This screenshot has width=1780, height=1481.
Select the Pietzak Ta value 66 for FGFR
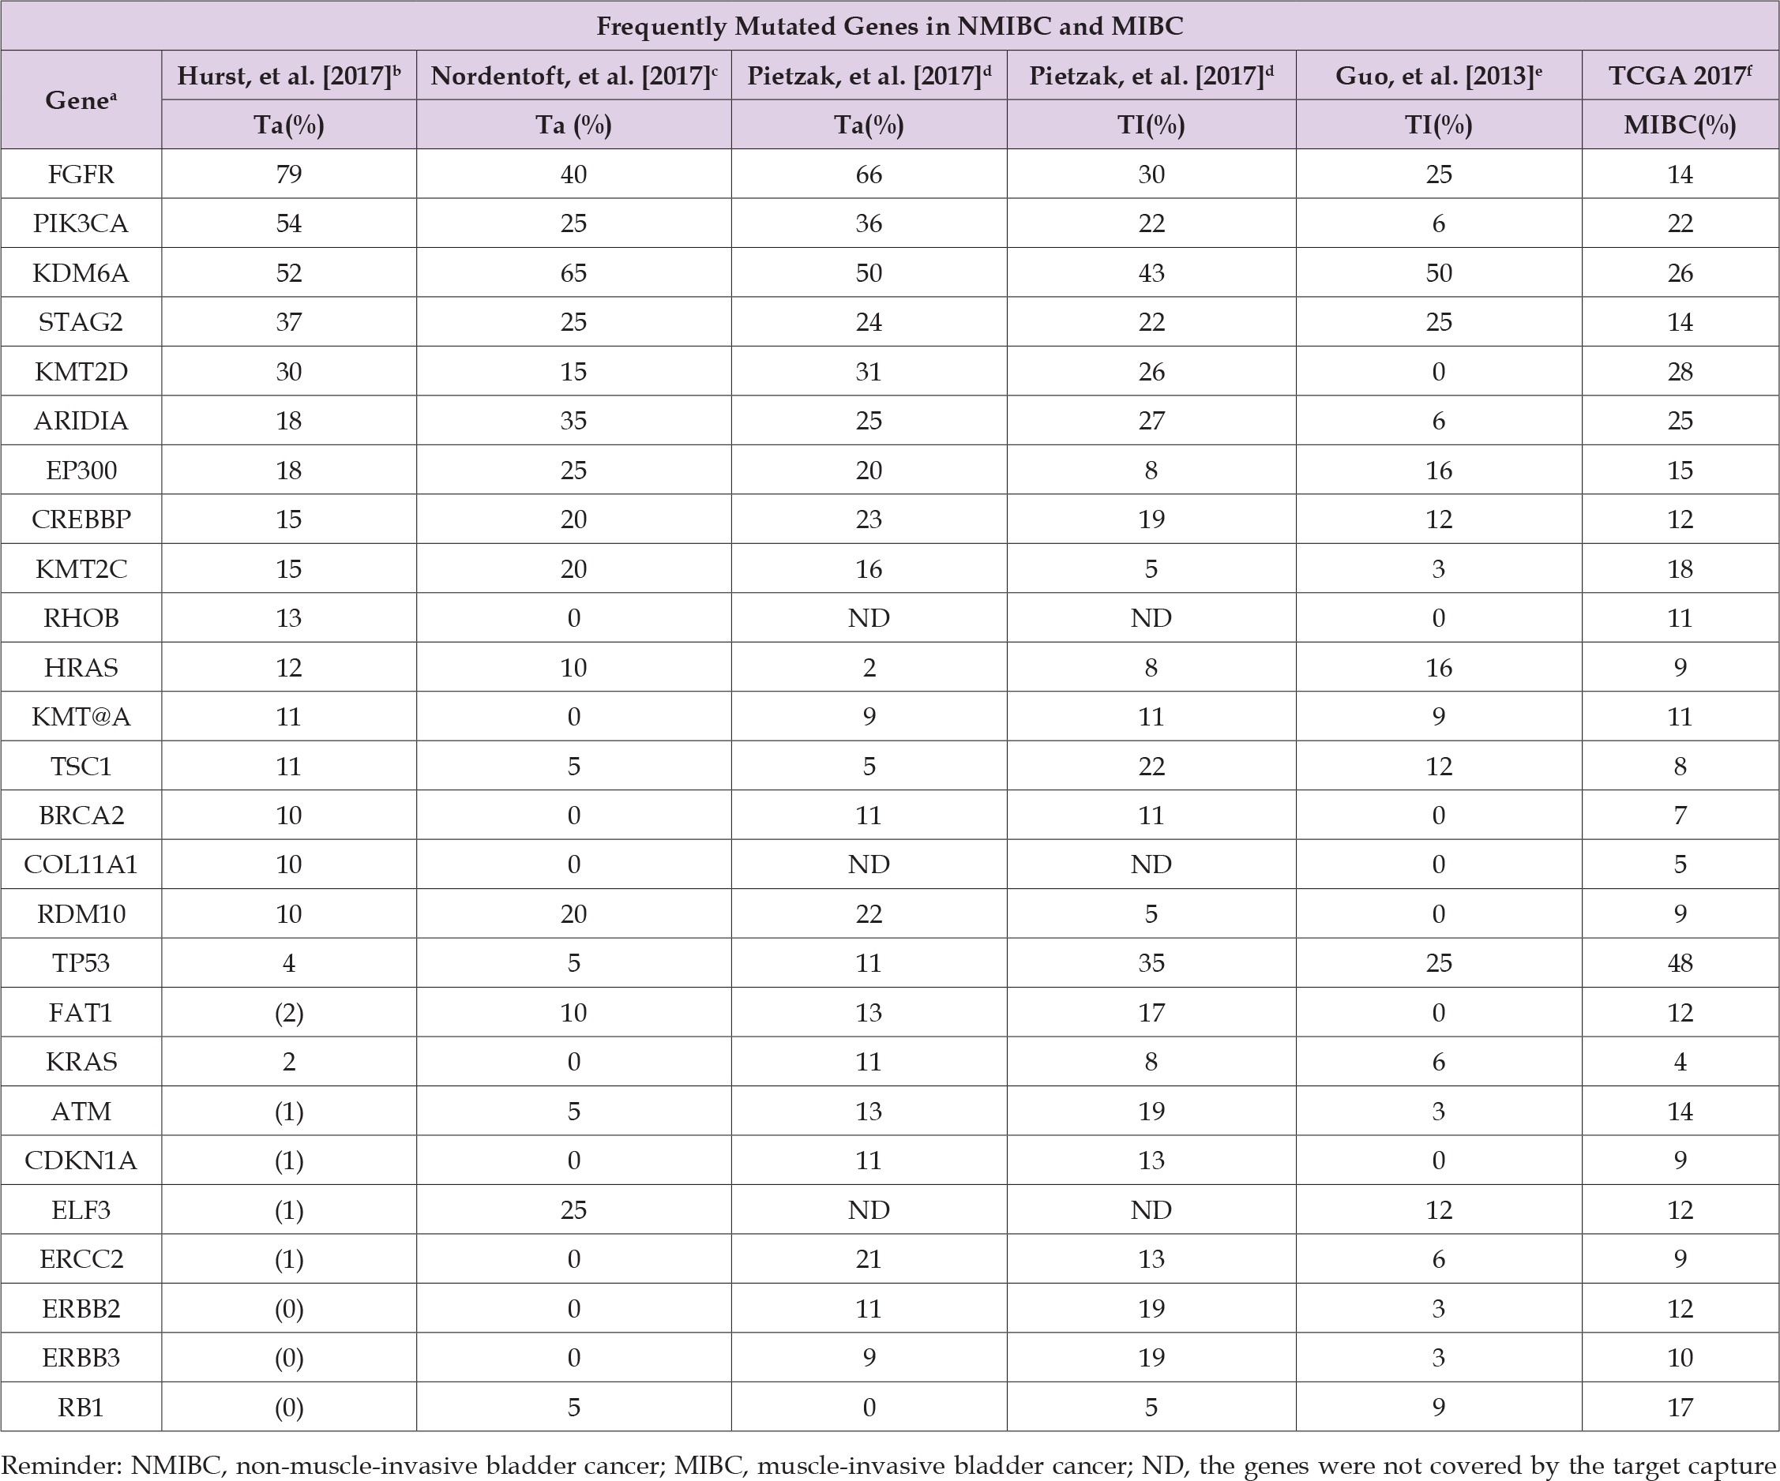(x=869, y=174)
